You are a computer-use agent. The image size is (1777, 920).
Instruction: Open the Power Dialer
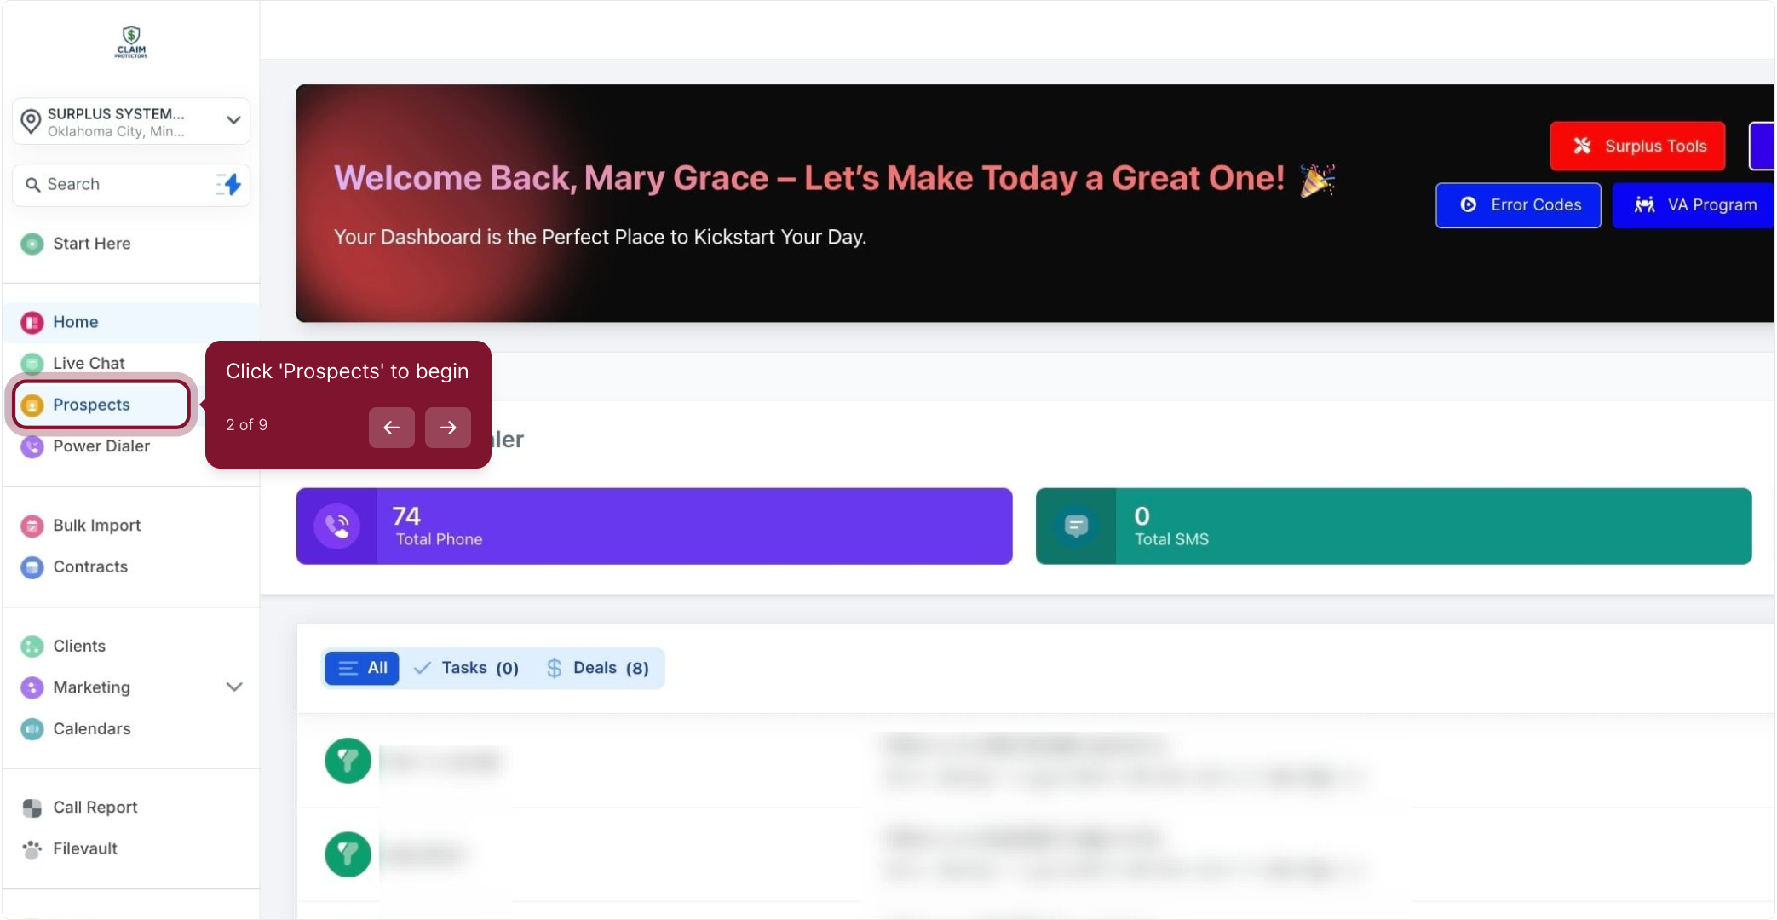tap(101, 446)
